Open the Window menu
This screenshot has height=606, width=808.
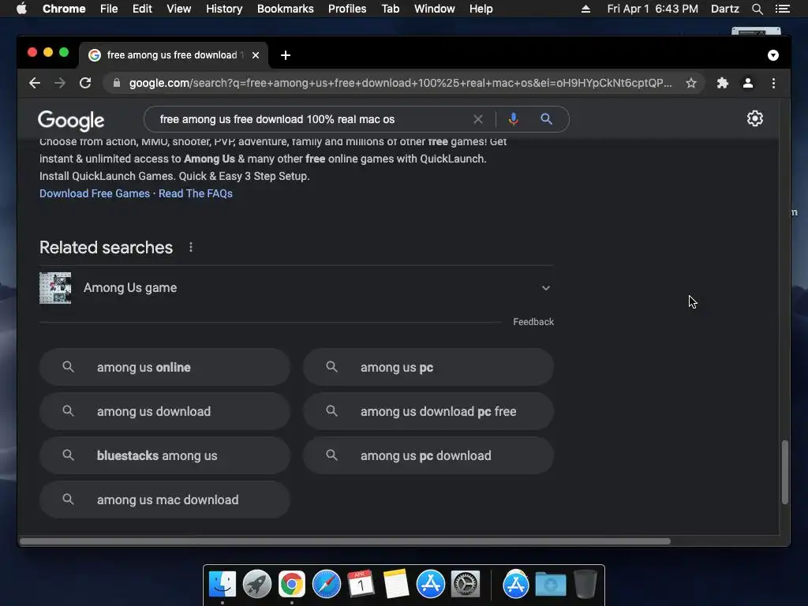point(435,9)
